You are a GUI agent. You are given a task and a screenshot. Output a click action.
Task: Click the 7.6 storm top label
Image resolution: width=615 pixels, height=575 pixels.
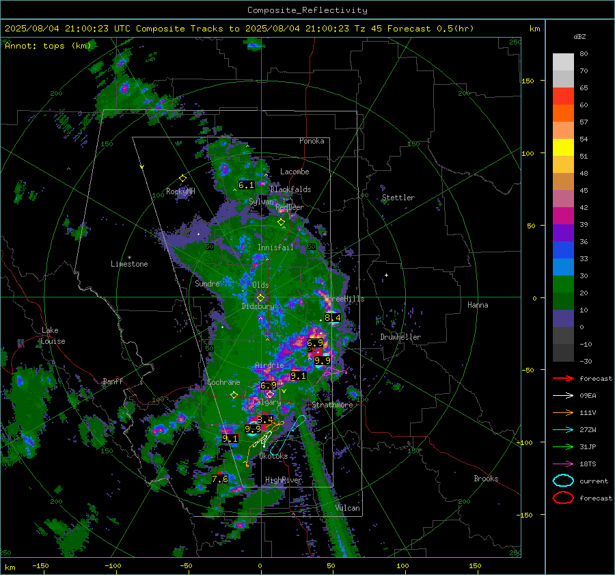220,479
